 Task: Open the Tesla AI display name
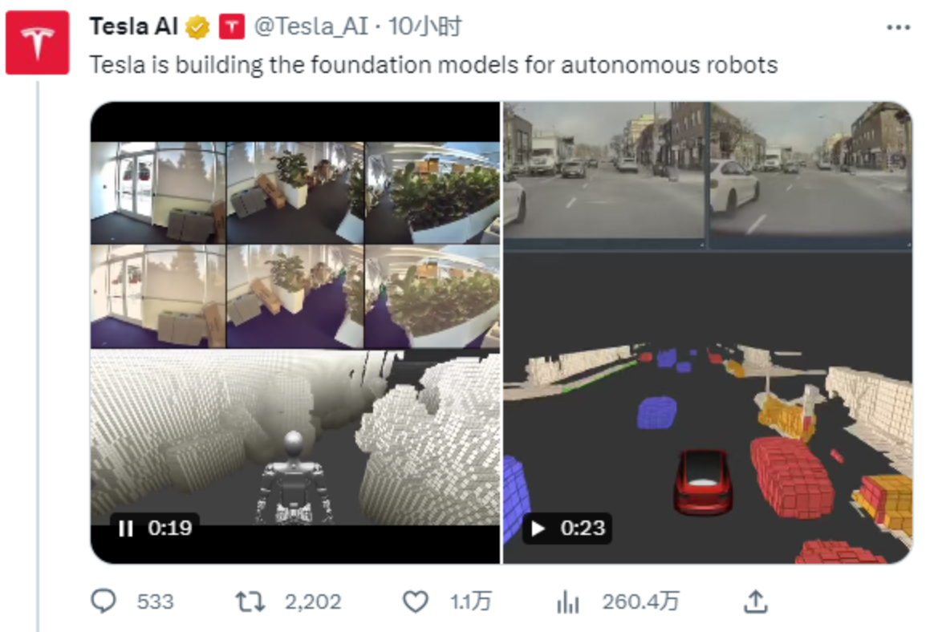coord(133,26)
